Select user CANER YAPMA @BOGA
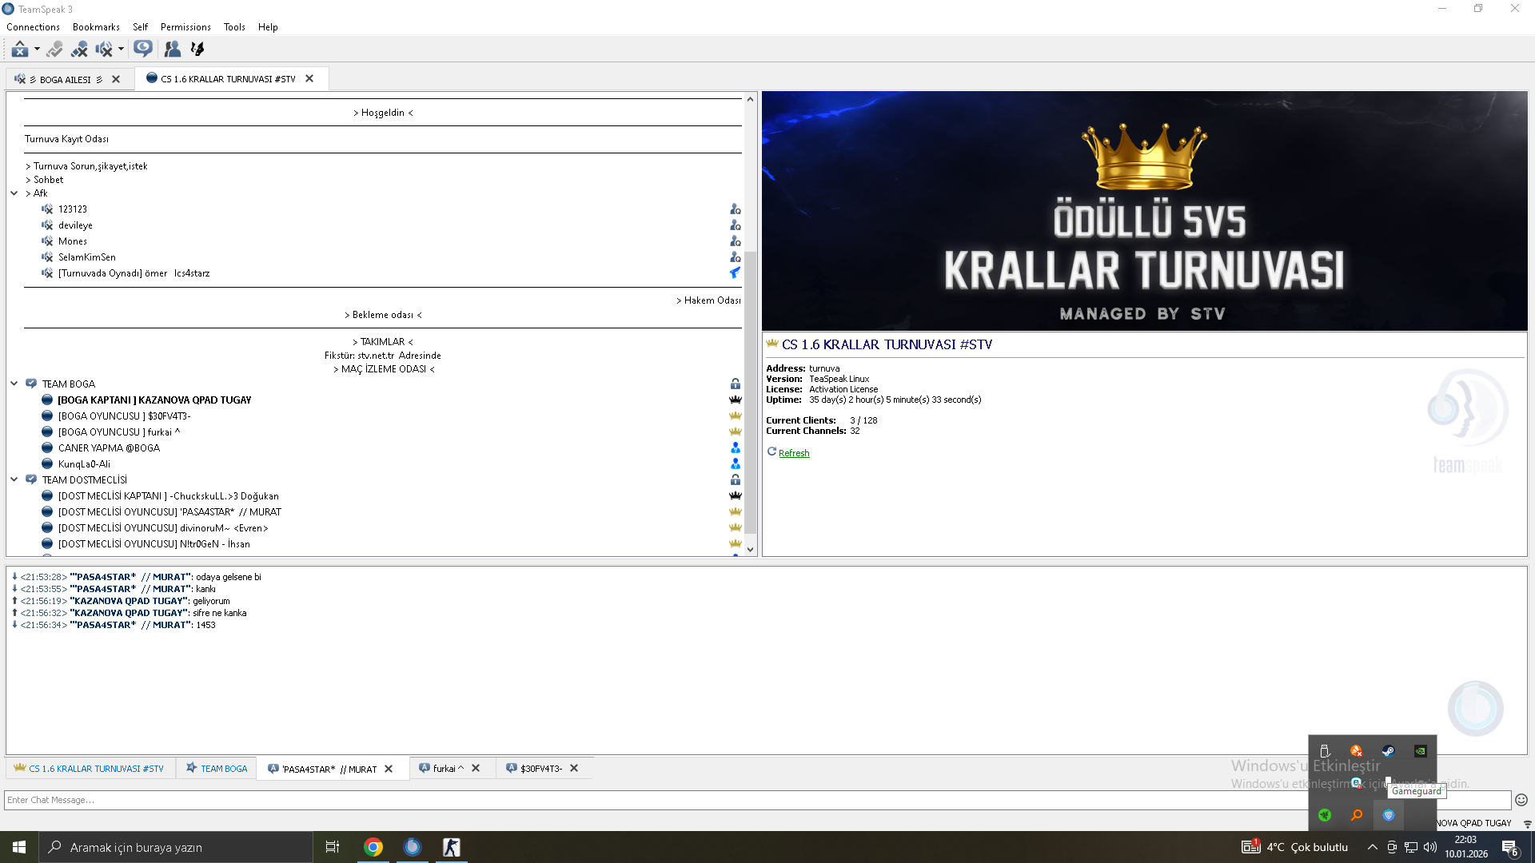Viewport: 1535px width, 863px height. (109, 448)
